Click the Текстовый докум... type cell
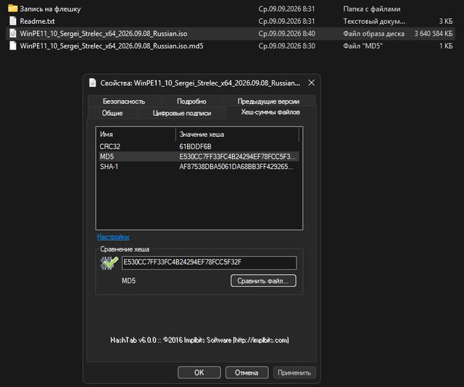Screen dimensions: 464x387 (374, 21)
